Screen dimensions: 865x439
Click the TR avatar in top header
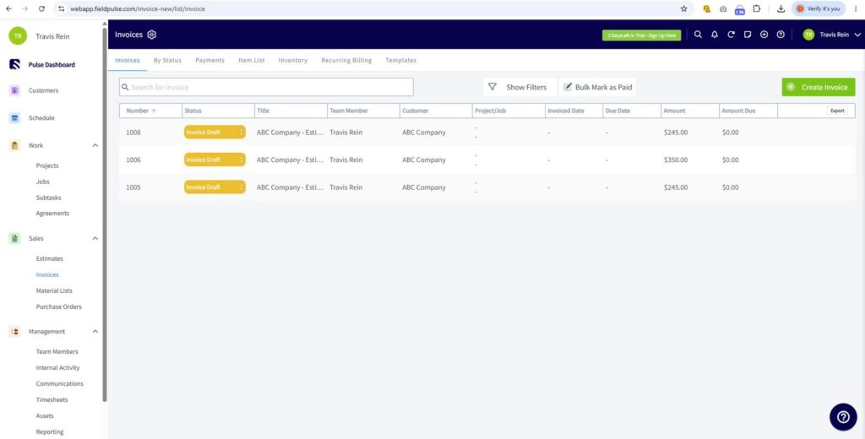(x=808, y=35)
